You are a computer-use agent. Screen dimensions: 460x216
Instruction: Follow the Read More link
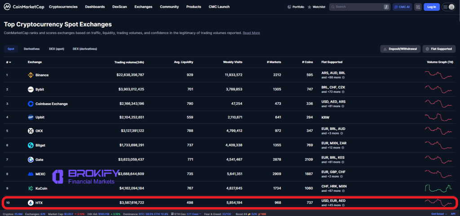point(251,33)
